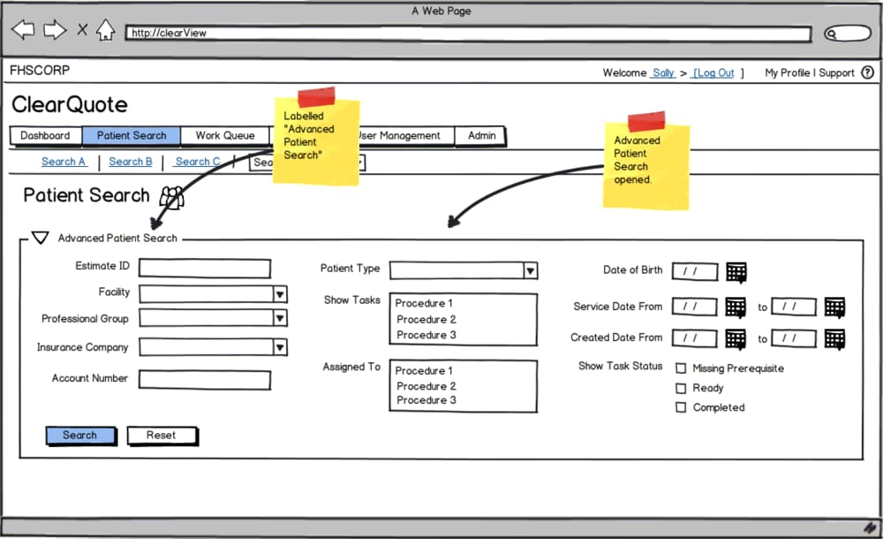883x539 pixels.
Task: Click the Created Date From end date field
Action: click(794, 338)
